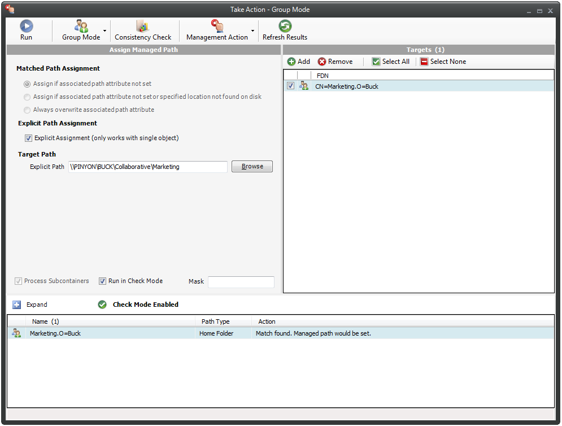Open the Group Mode dropdown arrow
The height and width of the screenshot is (426, 562).
104,31
